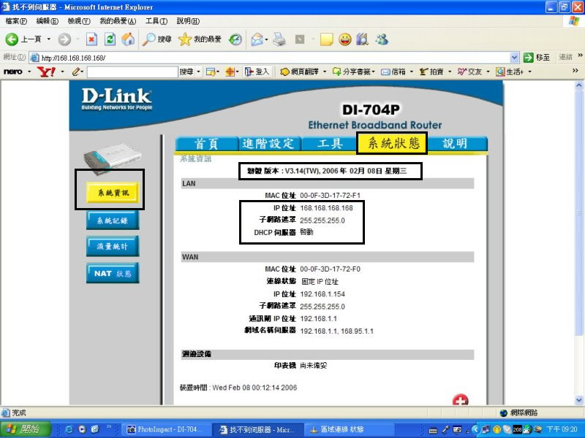Expand the Yahoo 搜尋 button dropdown arrow
Screen dimensions: 585x438
(199, 72)
